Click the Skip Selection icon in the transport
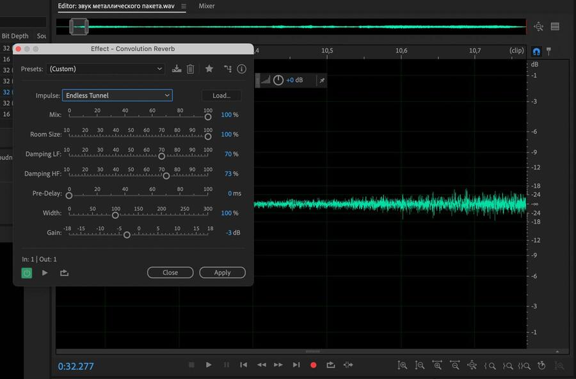 [348, 365]
